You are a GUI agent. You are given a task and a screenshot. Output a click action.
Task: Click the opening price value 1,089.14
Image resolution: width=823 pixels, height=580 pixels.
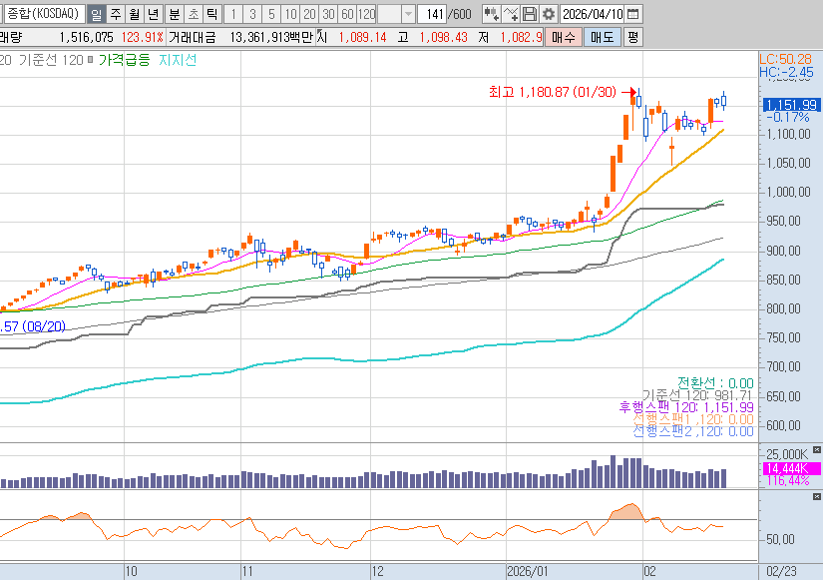362,37
